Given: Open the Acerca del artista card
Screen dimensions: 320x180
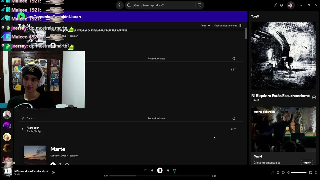Looking at the screenshot, I should pyautogui.click(x=284, y=136).
